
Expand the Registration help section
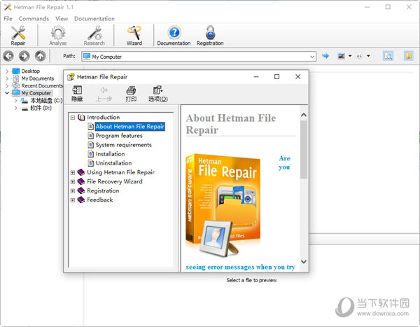coord(73,191)
